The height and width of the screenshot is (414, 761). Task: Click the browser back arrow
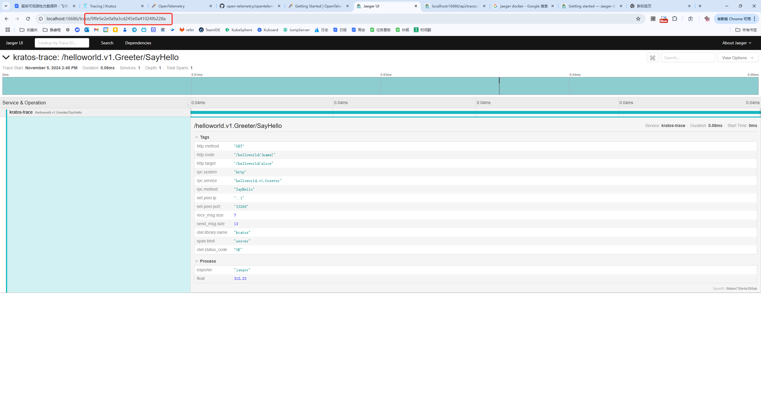(7, 19)
